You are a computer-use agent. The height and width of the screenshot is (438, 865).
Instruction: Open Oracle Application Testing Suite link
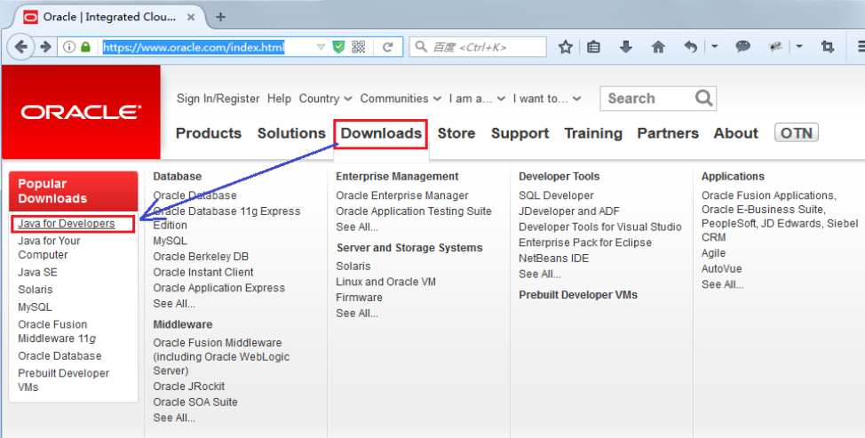tap(414, 211)
